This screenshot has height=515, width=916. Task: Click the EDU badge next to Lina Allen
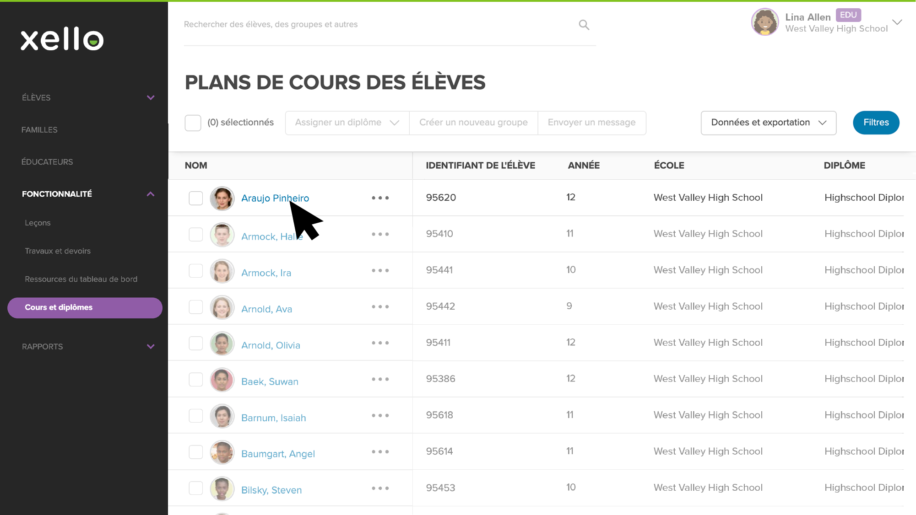coord(848,15)
